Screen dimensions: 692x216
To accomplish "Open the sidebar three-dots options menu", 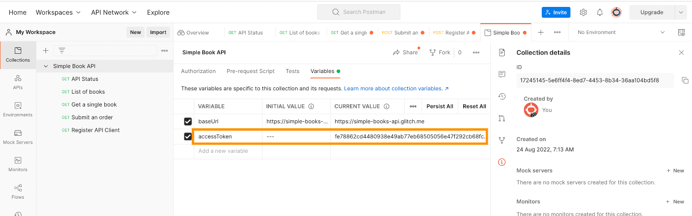I will [x=165, y=50].
